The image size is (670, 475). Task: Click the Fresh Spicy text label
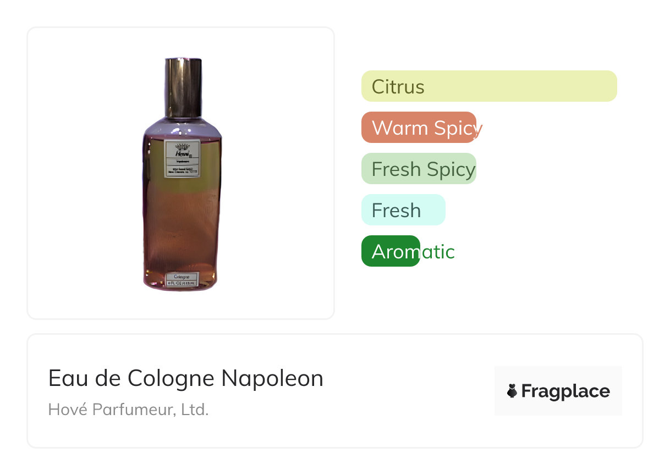click(423, 169)
